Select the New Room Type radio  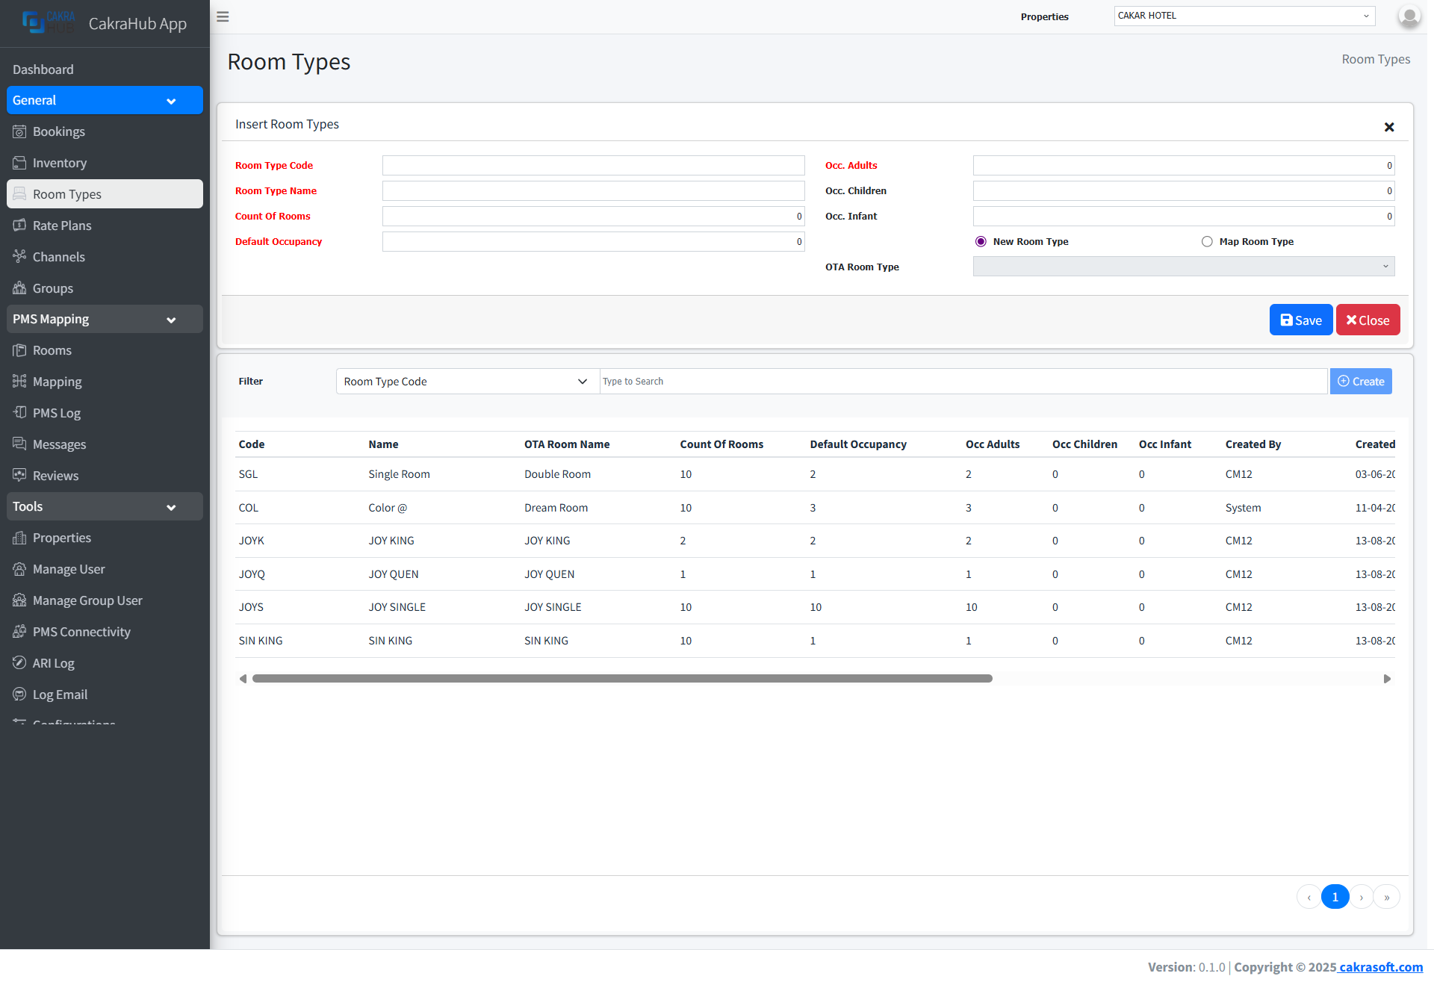coord(981,241)
